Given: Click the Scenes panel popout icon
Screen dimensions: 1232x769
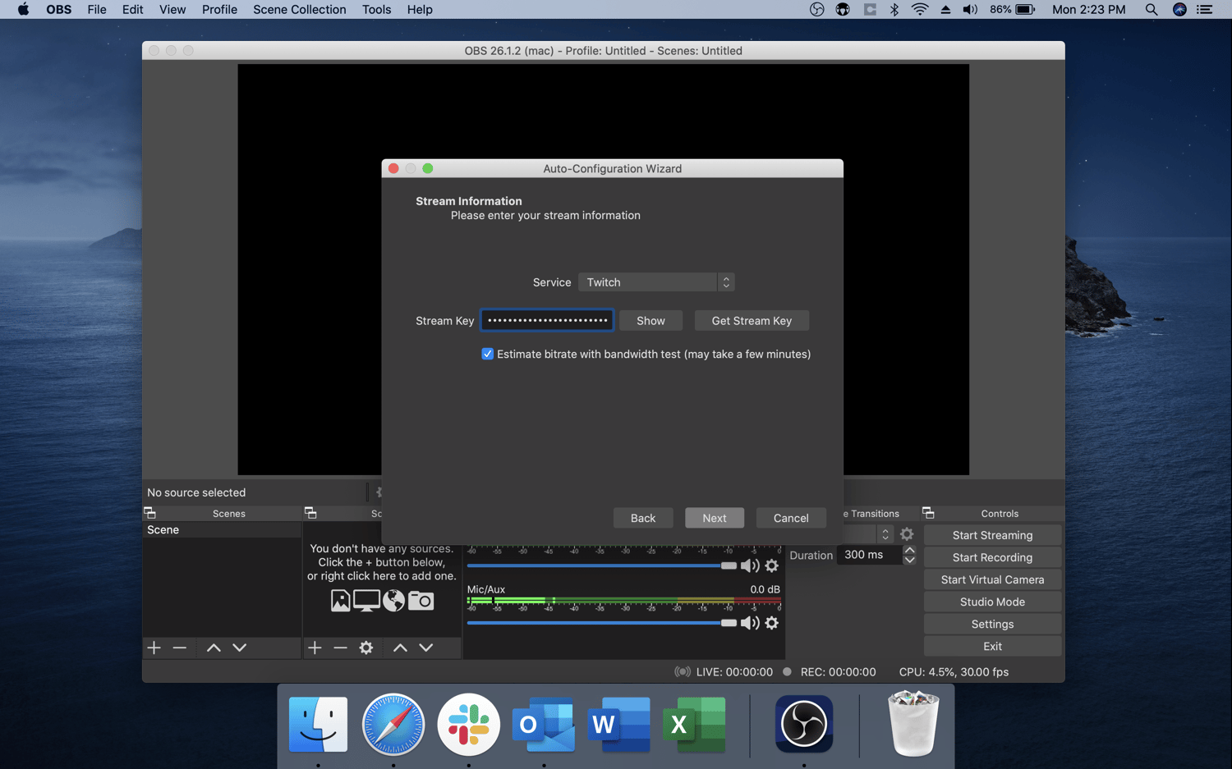Looking at the screenshot, I should pos(149,512).
